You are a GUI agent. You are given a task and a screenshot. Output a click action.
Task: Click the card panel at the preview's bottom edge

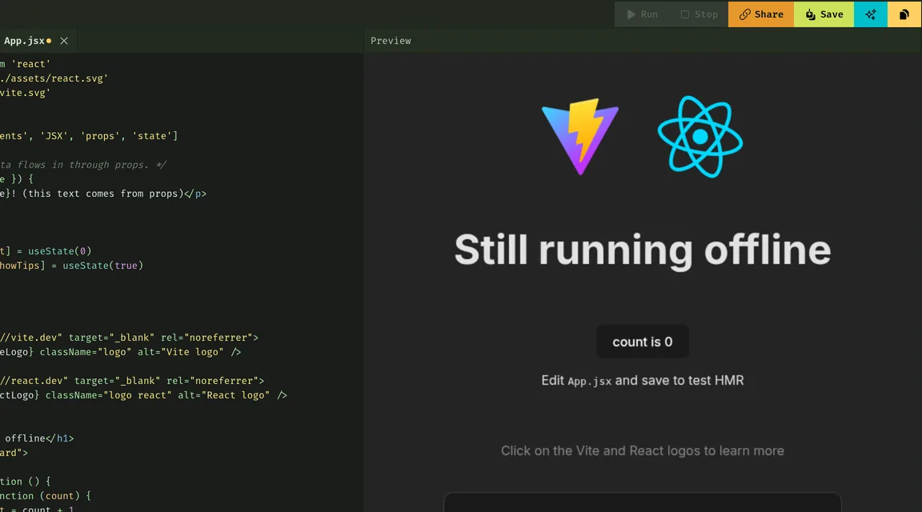pos(642,502)
